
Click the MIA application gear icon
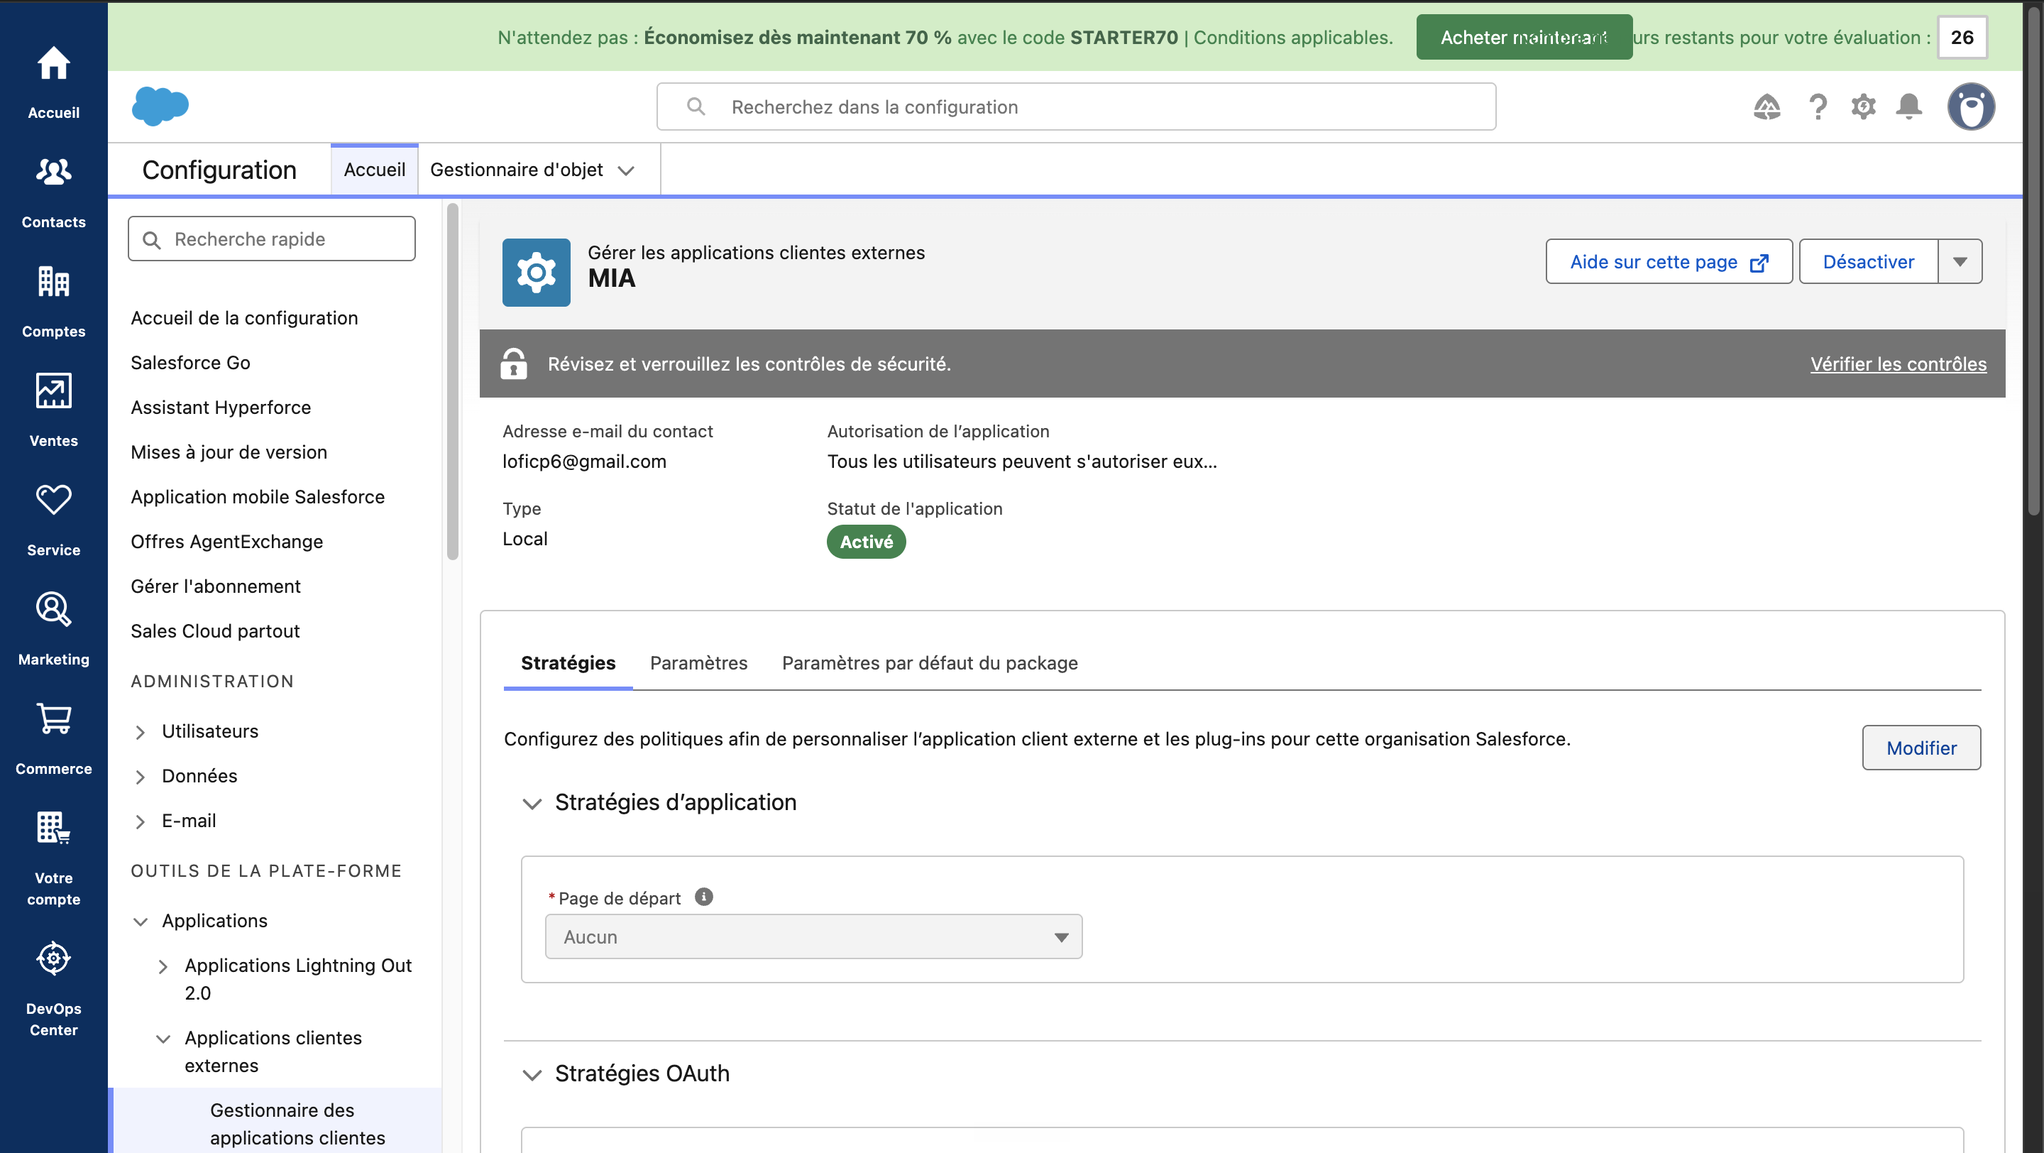point(536,272)
